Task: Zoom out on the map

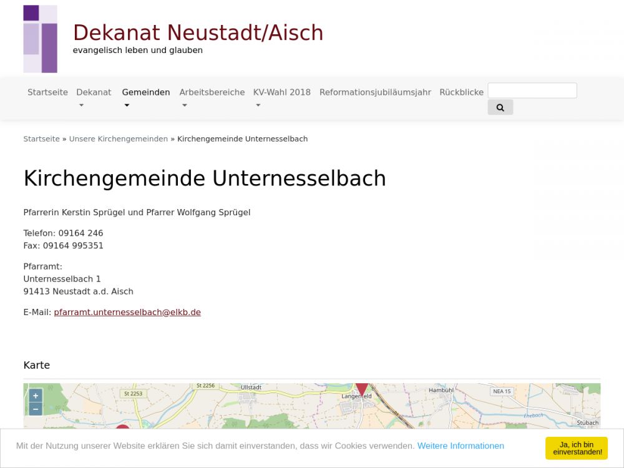Action: [x=36, y=409]
